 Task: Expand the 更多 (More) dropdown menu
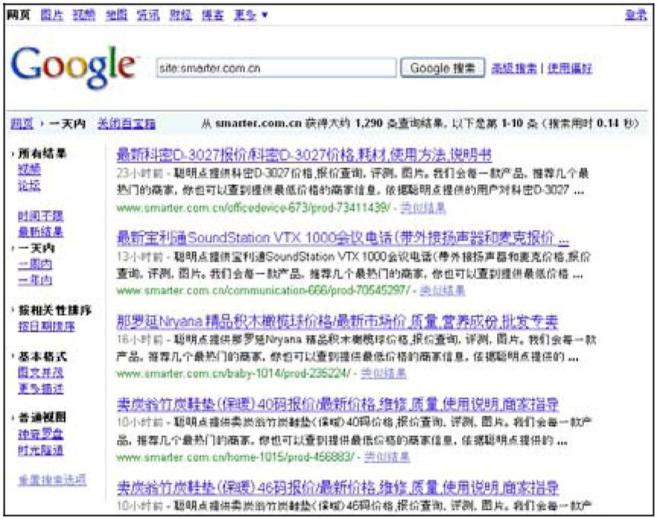pyautogui.click(x=250, y=15)
